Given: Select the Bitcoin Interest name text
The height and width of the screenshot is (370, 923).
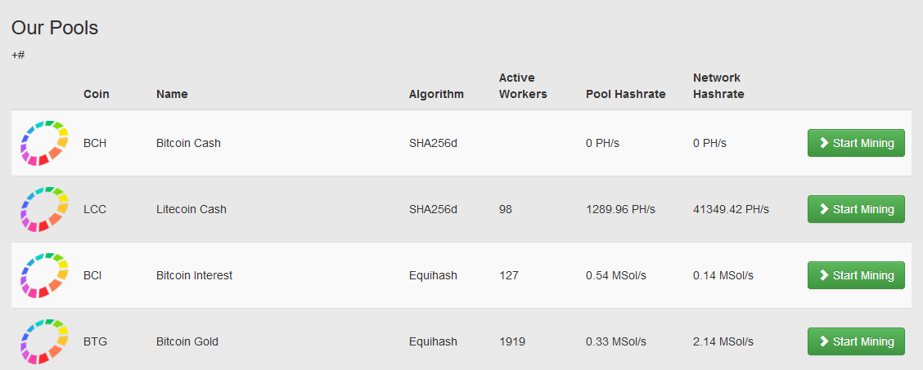Looking at the screenshot, I should 194,275.
